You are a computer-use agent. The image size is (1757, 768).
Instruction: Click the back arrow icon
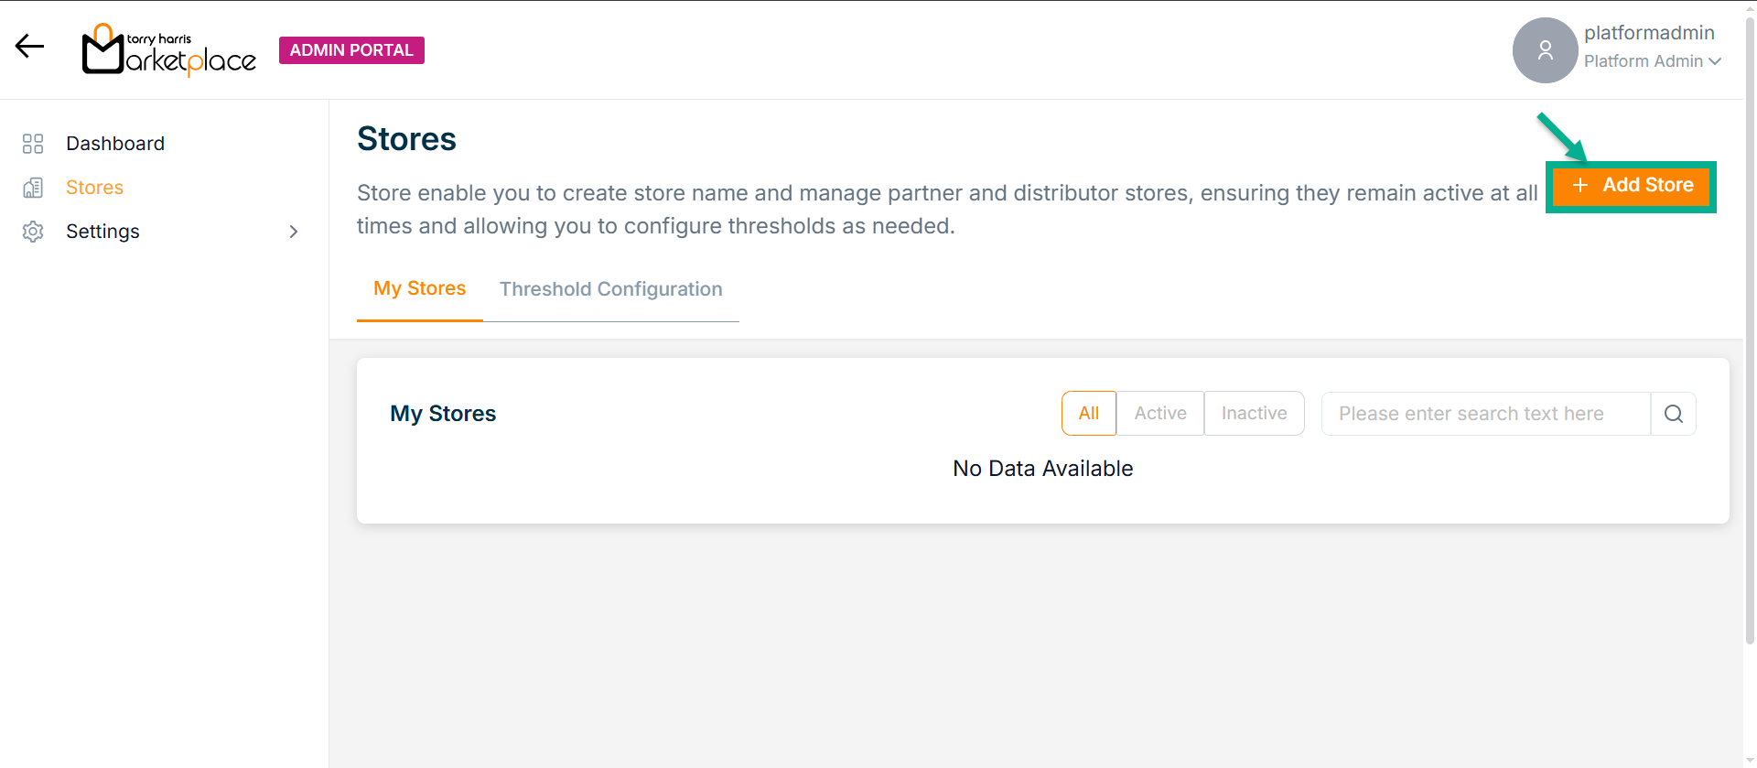tap(29, 47)
